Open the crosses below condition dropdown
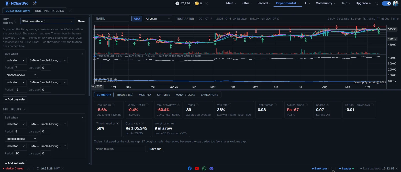Image resolution: width=401 pixels, height=172 pixels. click(21, 139)
